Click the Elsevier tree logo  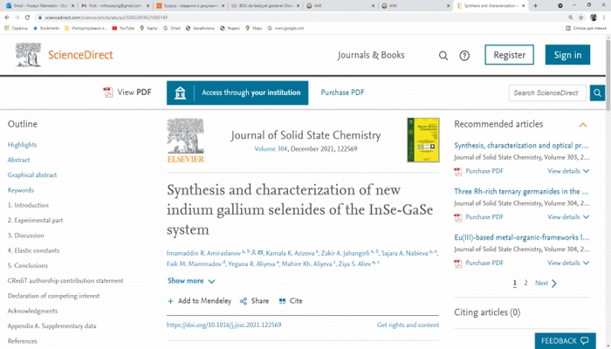pos(185,140)
